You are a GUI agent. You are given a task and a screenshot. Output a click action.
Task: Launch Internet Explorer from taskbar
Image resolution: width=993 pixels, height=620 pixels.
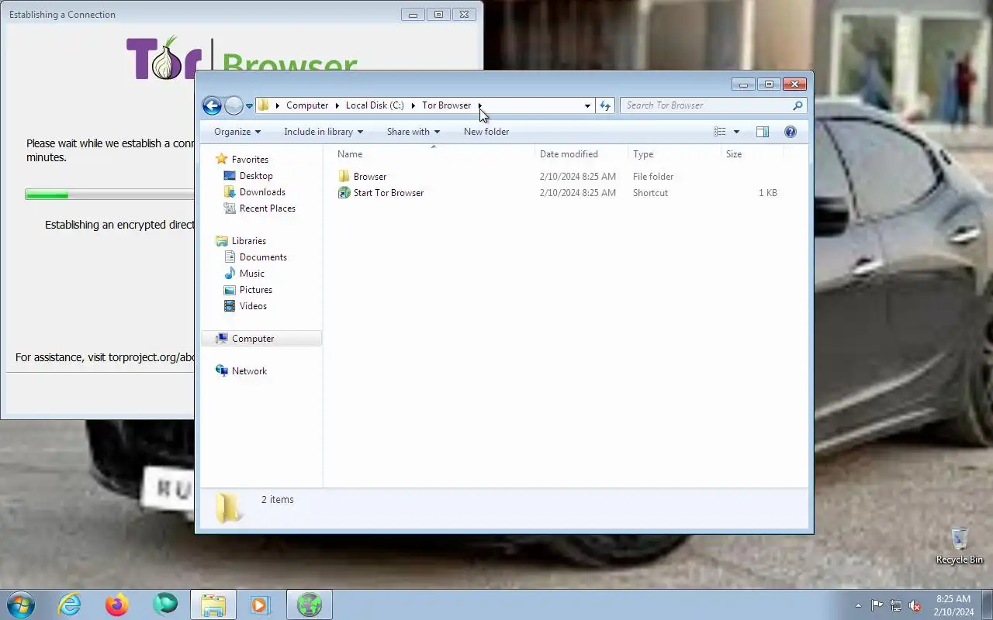(70, 604)
